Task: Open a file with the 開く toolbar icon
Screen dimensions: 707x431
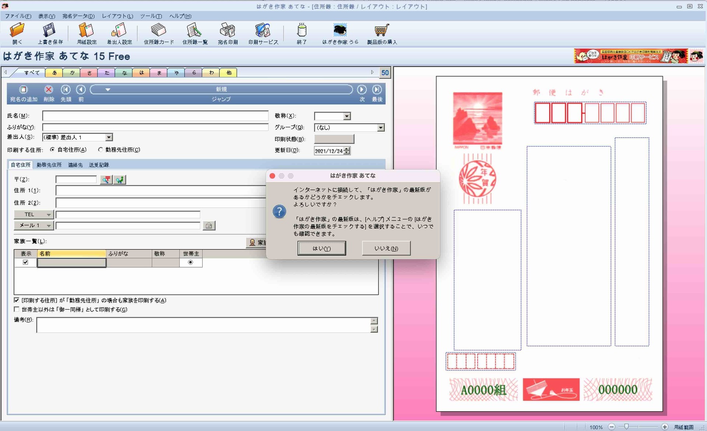Action: coord(17,33)
